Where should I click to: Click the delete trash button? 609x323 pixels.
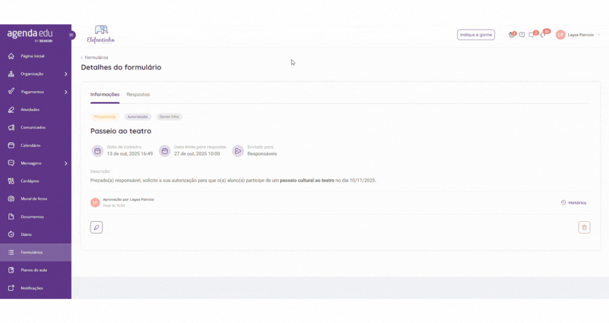click(584, 227)
